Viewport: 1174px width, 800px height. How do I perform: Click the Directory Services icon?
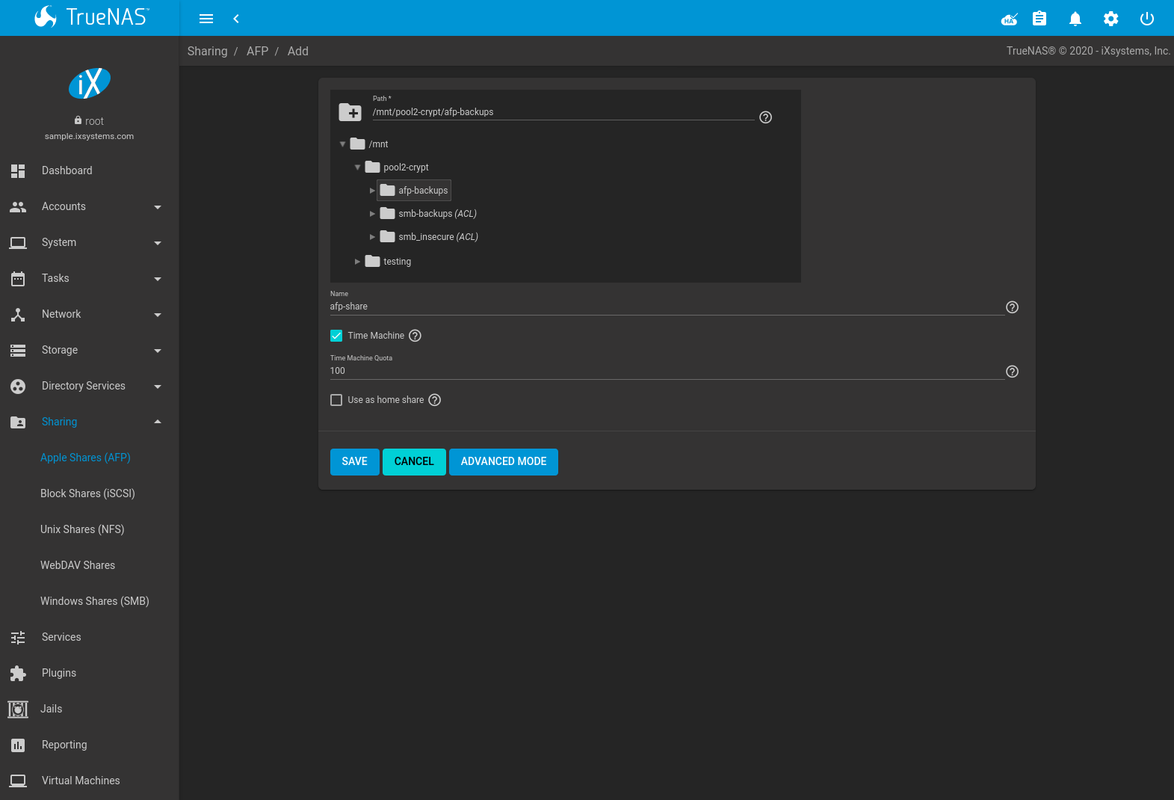[x=18, y=386]
